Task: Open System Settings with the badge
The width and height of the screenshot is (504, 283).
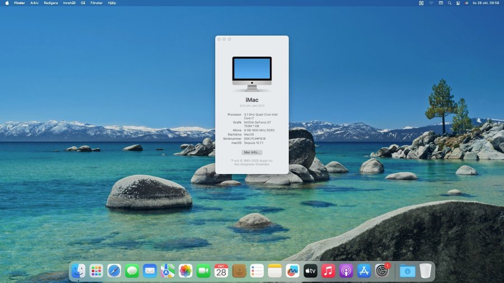Action: click(382, 271)
